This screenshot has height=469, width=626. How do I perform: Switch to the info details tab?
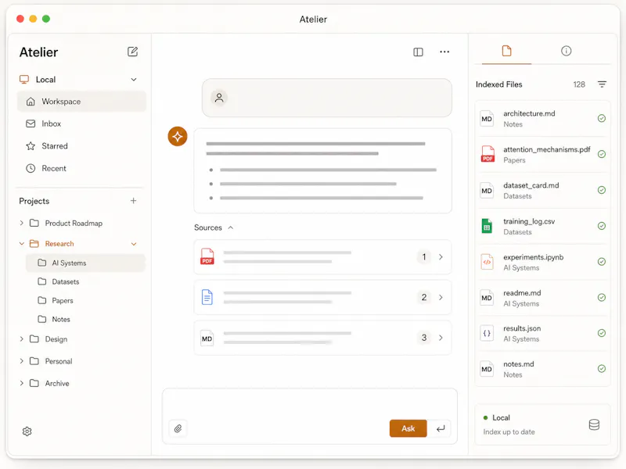point(566,51)
